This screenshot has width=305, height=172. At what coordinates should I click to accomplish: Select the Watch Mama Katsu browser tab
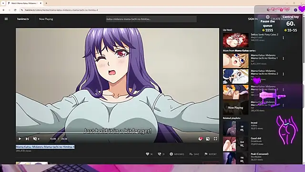point(24,3)
